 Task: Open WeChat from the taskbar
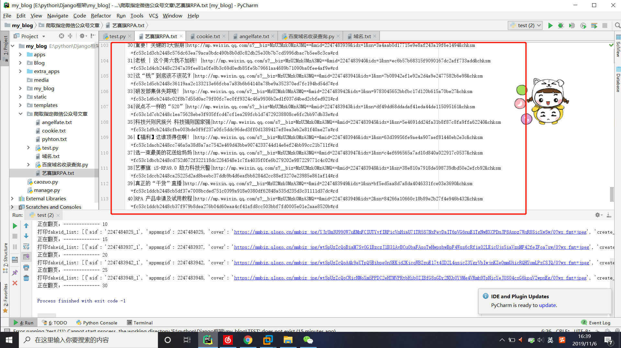308,340
